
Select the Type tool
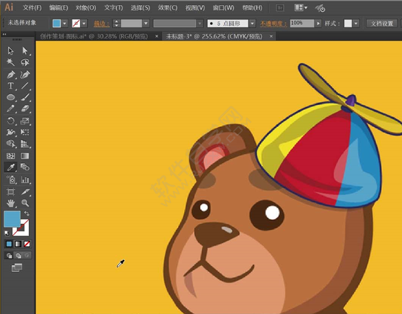coord(11,86)
